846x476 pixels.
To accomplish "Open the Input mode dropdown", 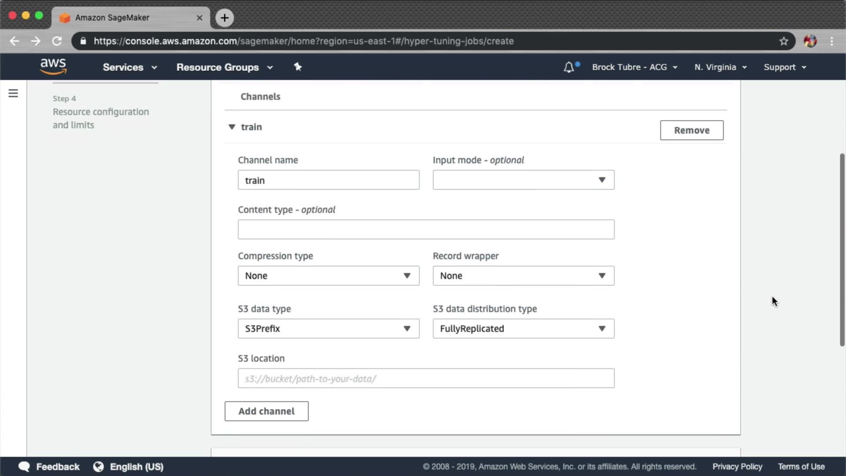I will pyautogui.click(x=523, y=180).
